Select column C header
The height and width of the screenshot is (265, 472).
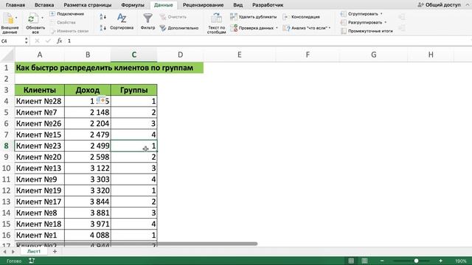click(x=134, y=54)
